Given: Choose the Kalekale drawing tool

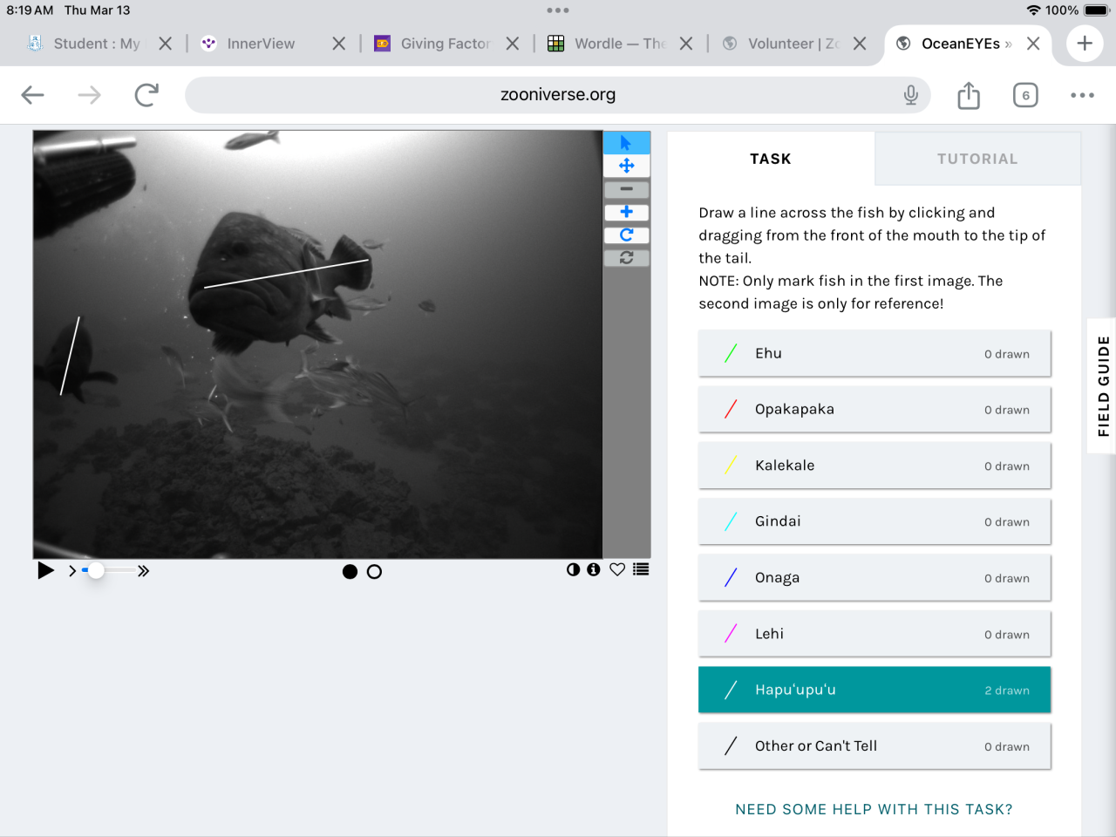Looking at the screenshot, I should 874,466.
